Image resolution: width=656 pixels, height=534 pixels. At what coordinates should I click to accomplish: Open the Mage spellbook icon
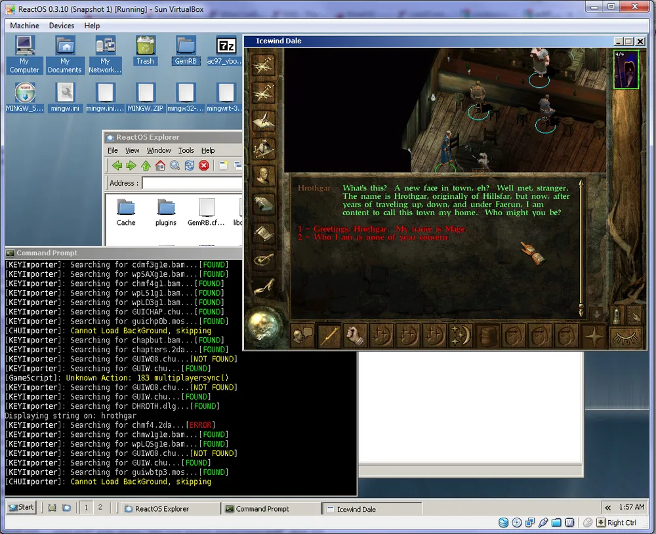(x=264, y=204)
